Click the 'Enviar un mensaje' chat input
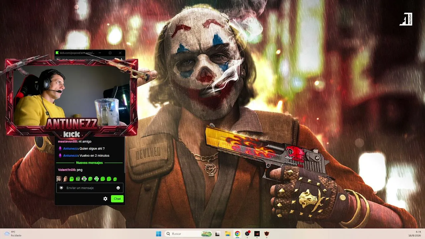The image size is (425, 239). pyautogui.click(x=90, y=188)
